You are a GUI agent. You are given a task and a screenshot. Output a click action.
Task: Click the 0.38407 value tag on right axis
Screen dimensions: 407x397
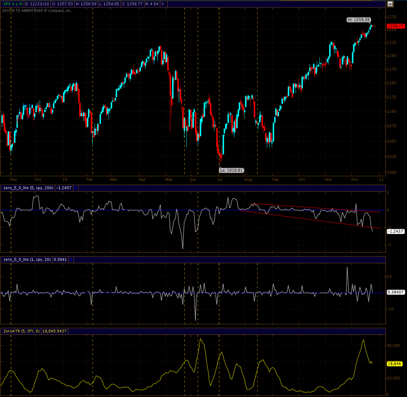[396, 292]
